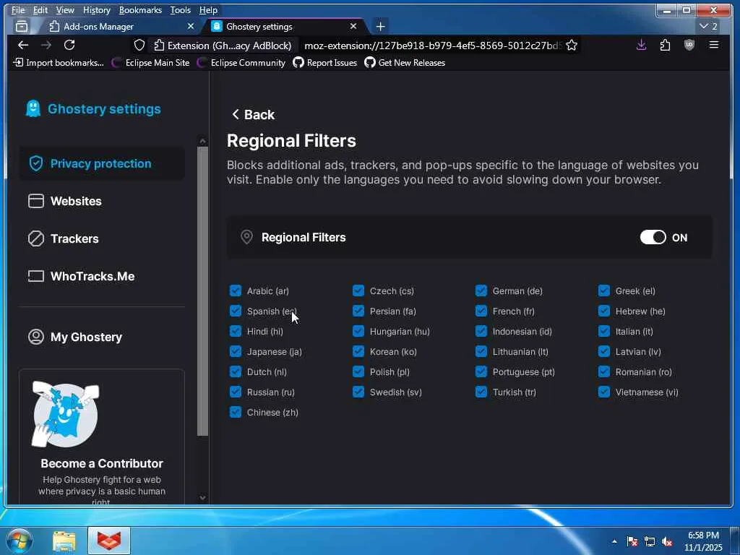Open the View menu
Viewport: 740px width, 555px height.
point(64,10)
